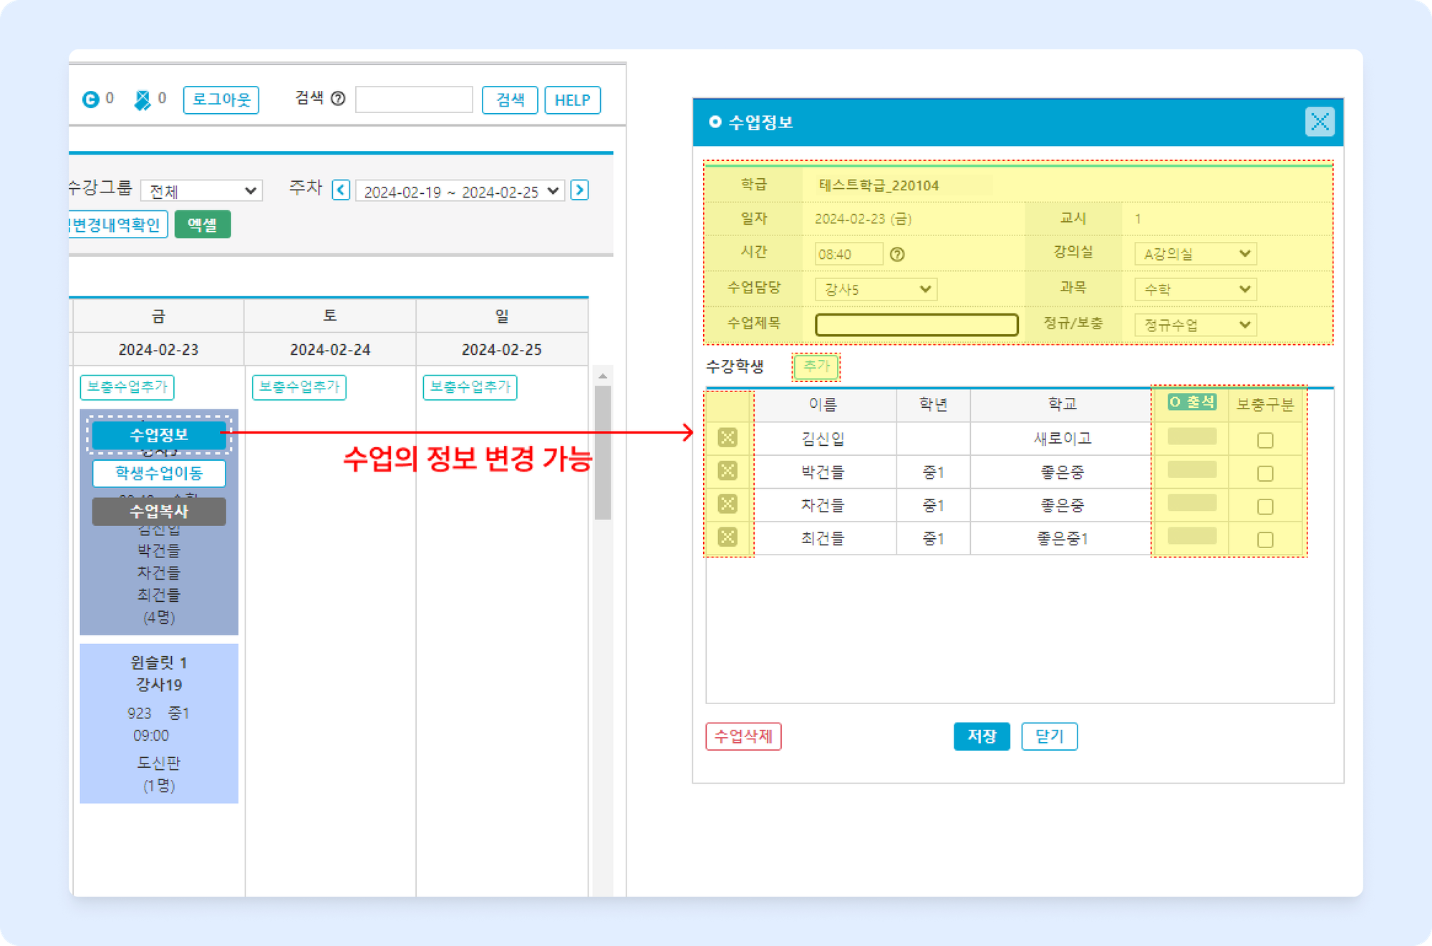
Task: Click the blue C points icon
Action: (x=91, y=99)
